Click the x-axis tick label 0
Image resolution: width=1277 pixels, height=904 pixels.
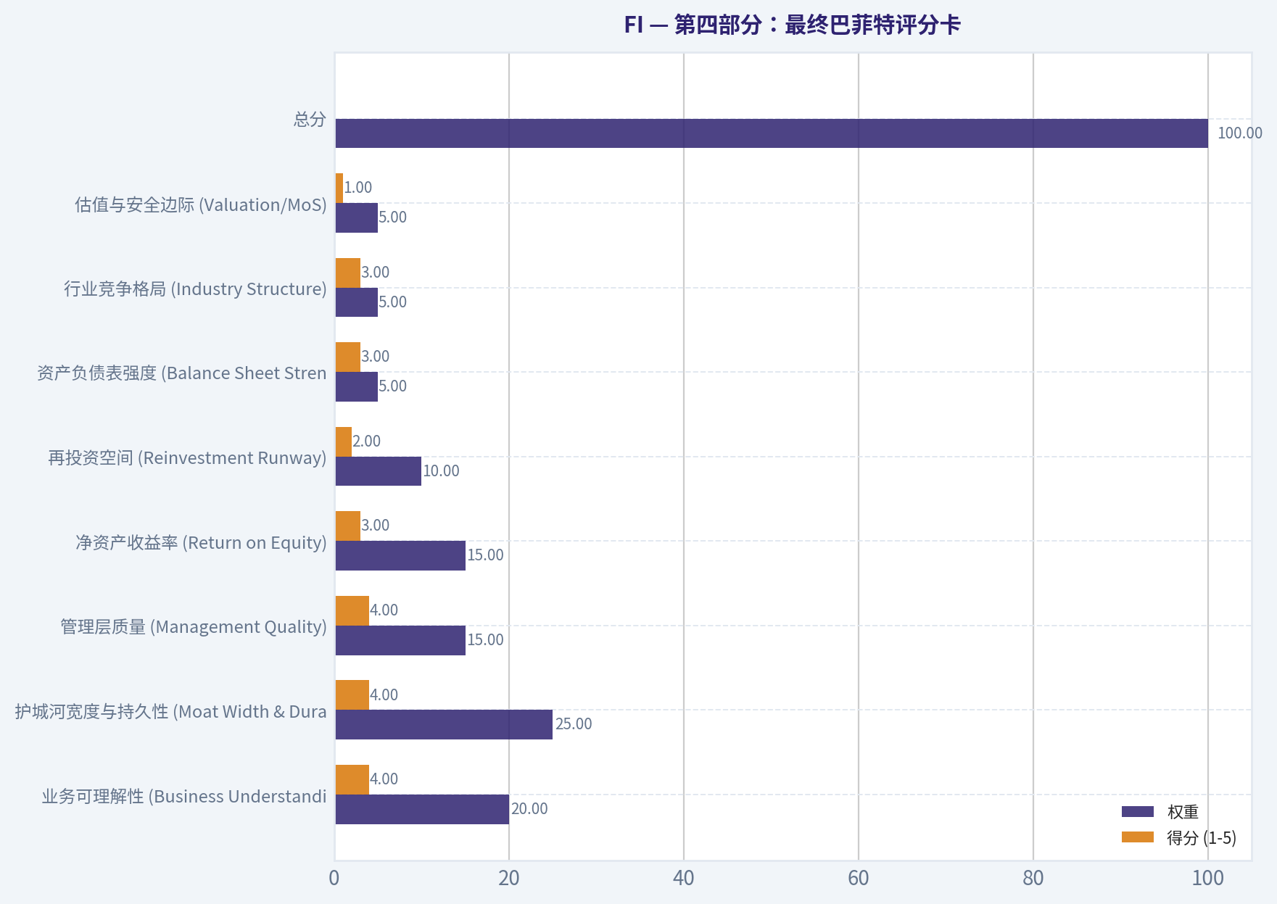coord(334,879)
